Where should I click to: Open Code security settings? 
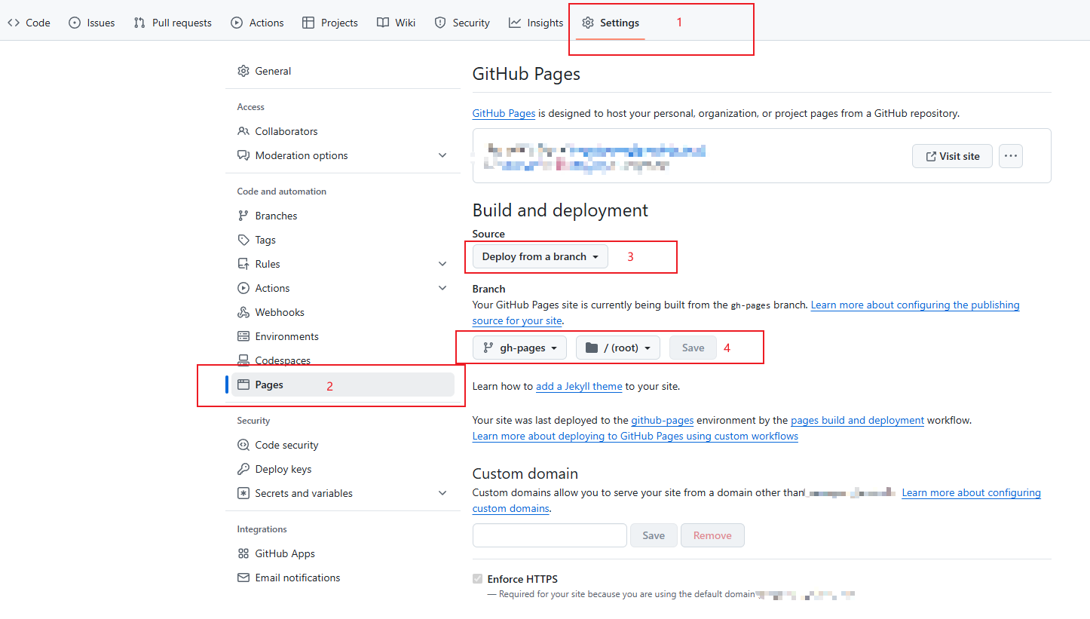343,445
